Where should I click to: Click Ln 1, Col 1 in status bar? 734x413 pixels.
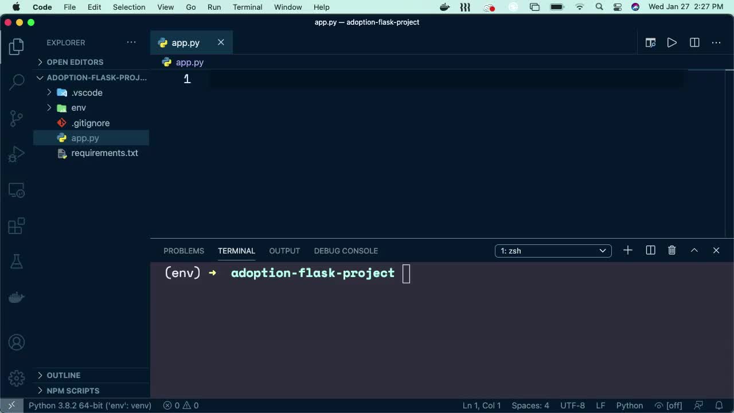pos(481,406)
